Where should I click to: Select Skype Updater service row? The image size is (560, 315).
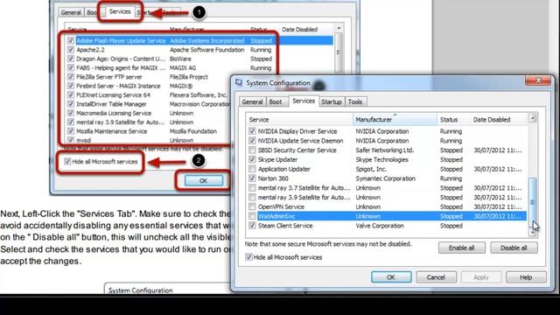click(x=387, y=159)
